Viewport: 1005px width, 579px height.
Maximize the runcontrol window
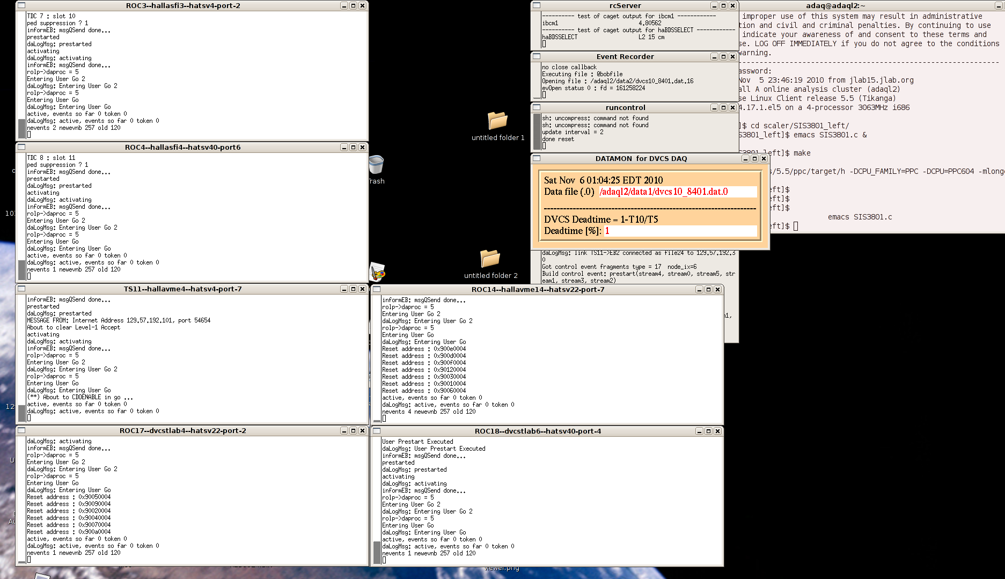click(x=723, y=107)
